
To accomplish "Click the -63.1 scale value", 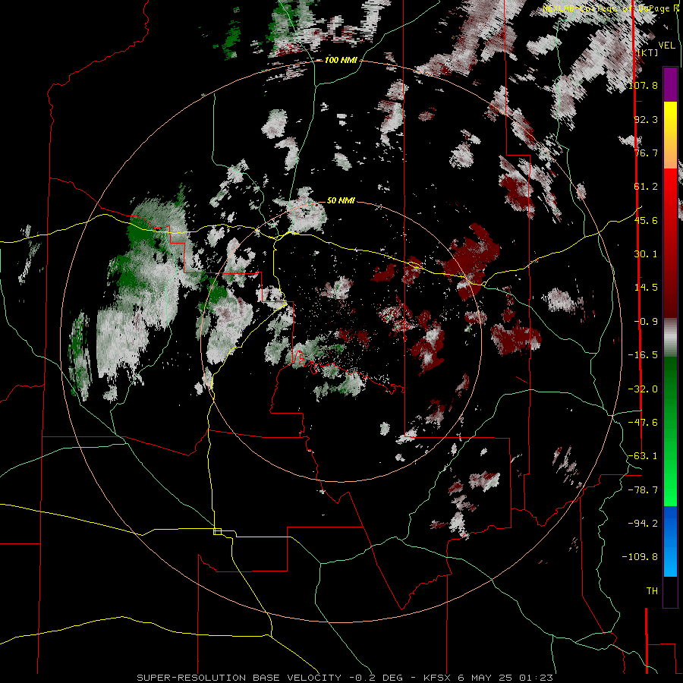I will 643,456.
